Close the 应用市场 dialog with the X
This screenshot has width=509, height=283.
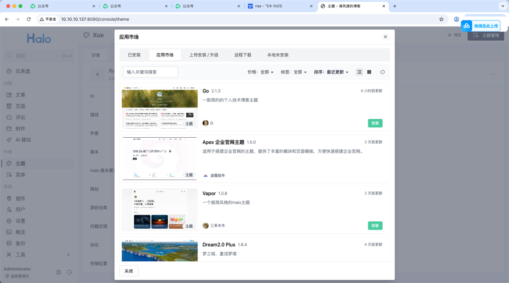pos(386,37)
